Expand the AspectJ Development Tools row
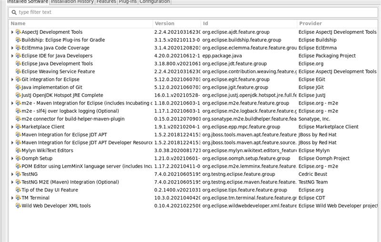Viewport: 381px width, 242px height. [x=12, y=32]
